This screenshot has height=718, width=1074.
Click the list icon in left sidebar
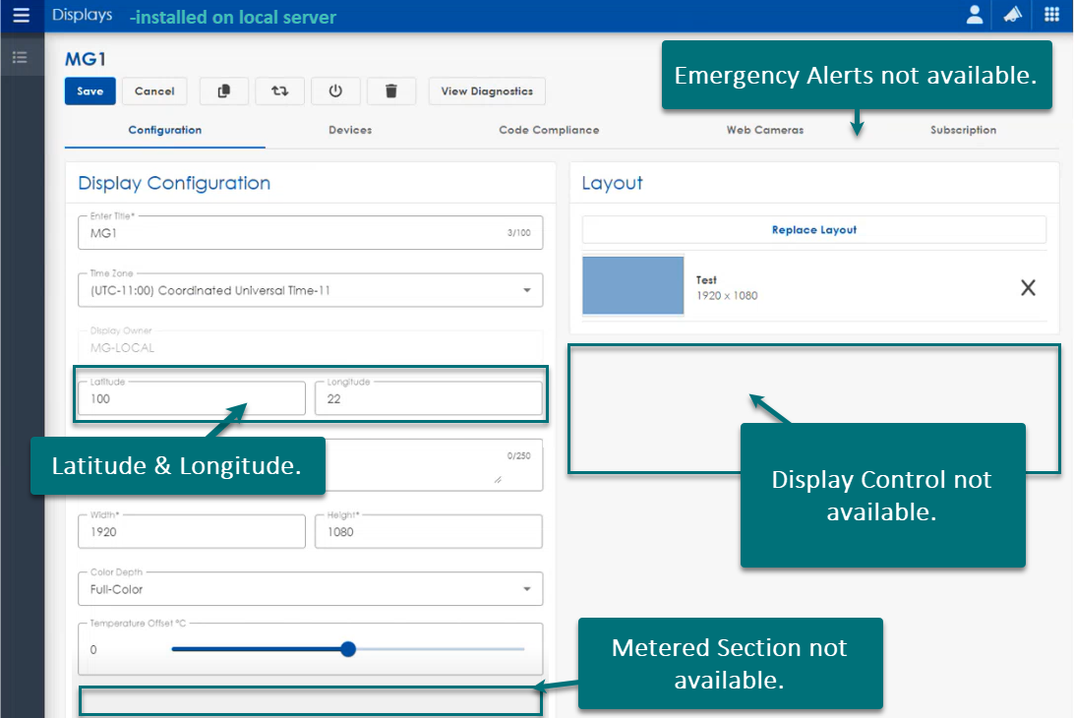click(20, 57)
